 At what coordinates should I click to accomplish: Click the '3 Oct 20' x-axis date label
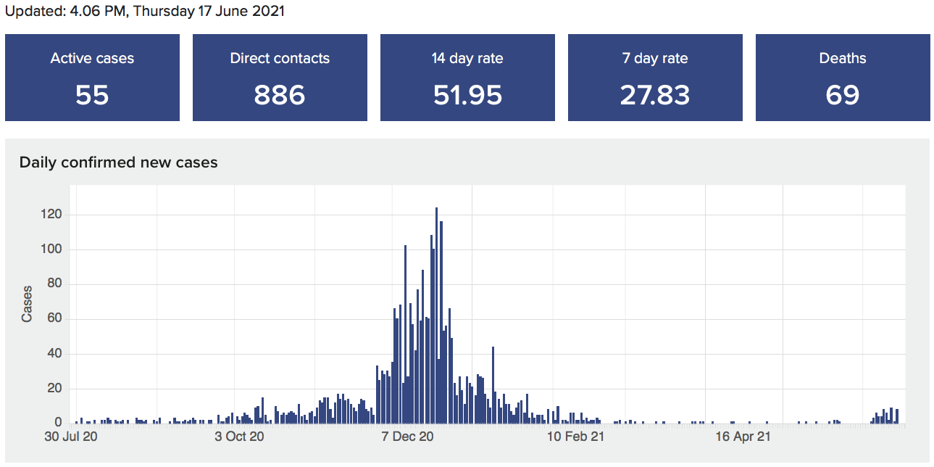(240, 437)
